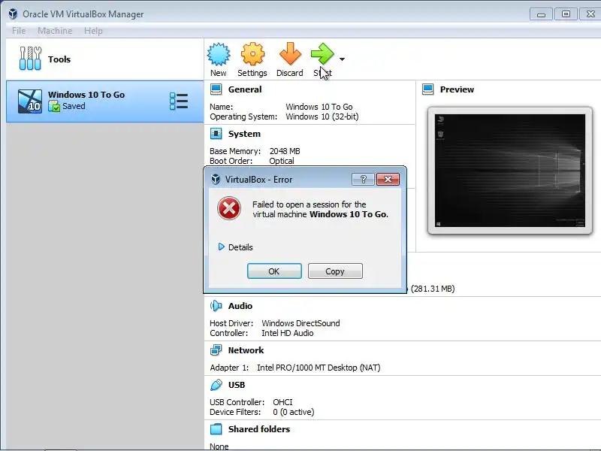Screen dimensions: 601x451
Task: Open the Shared folders section heading
Action: [x=259, y=429]
